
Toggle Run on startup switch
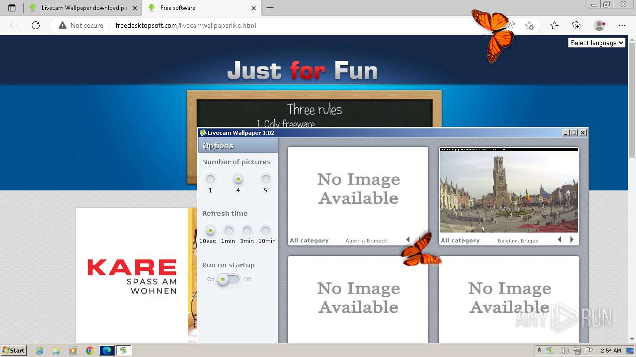[x=229, y=279]
